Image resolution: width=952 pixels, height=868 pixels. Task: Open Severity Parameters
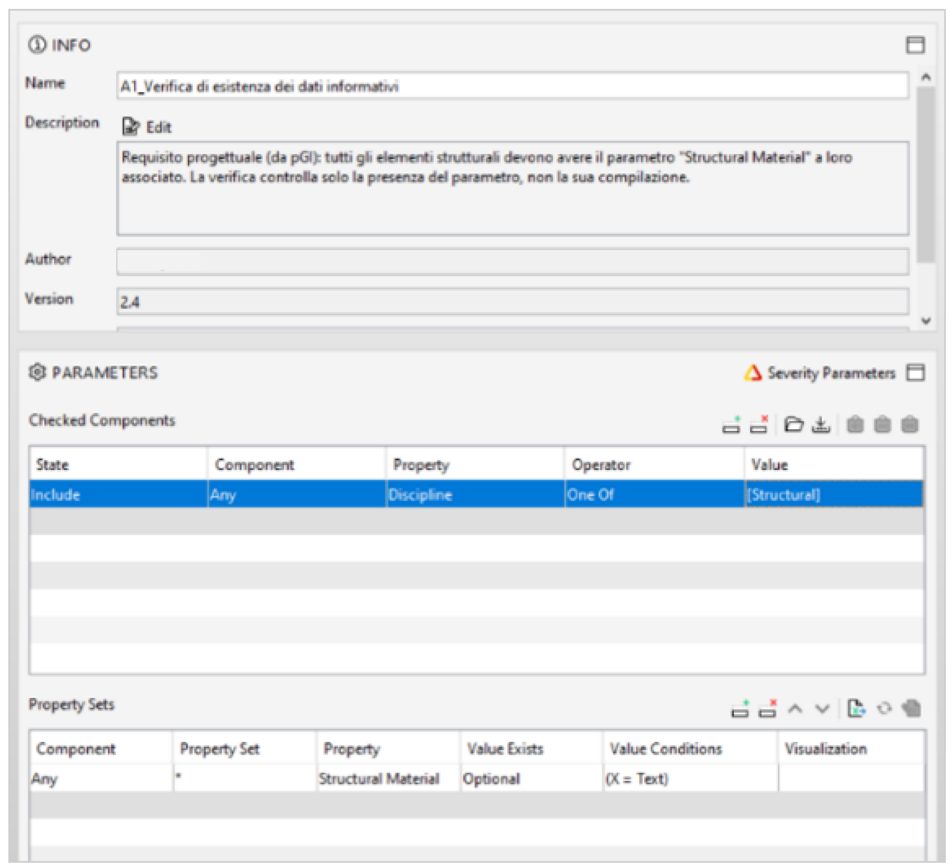pos(821,373)
